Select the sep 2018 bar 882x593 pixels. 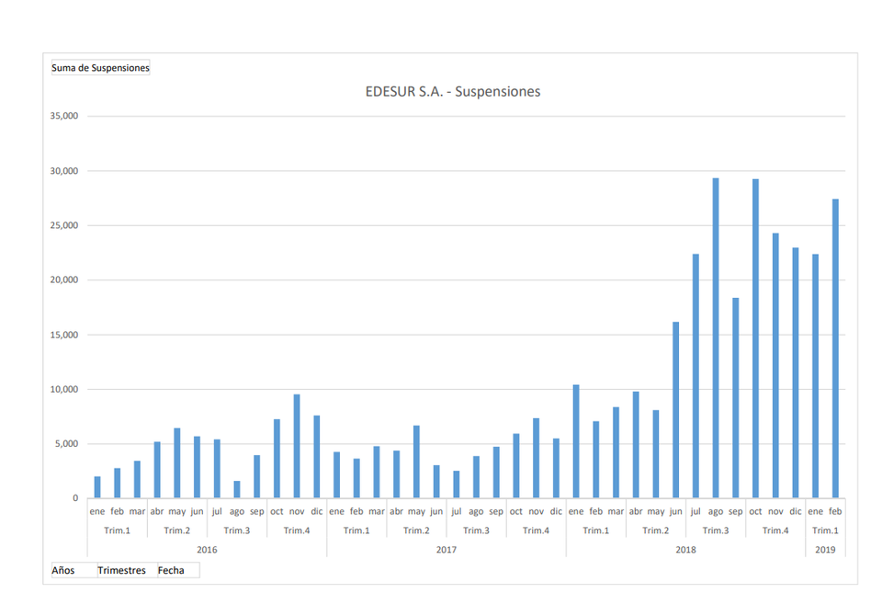click(736, 398)
